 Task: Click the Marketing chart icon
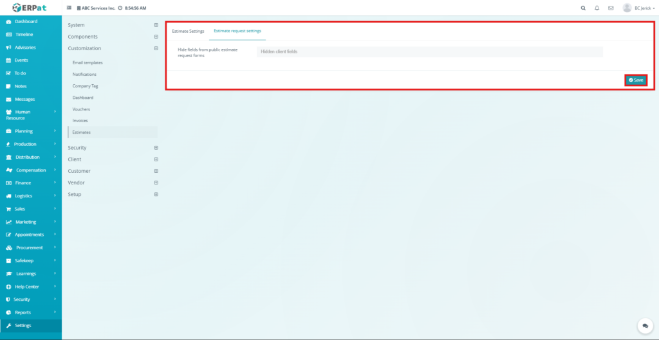[9, 222]
